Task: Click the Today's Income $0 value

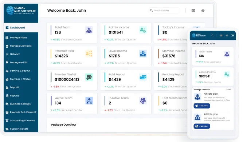Action: click(165, 32)
